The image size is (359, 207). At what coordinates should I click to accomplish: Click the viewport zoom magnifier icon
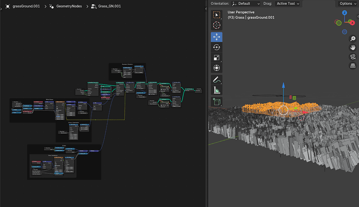(x=353, y=39)
